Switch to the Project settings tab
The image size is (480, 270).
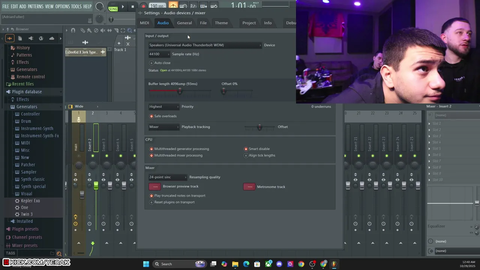(249, 23)
